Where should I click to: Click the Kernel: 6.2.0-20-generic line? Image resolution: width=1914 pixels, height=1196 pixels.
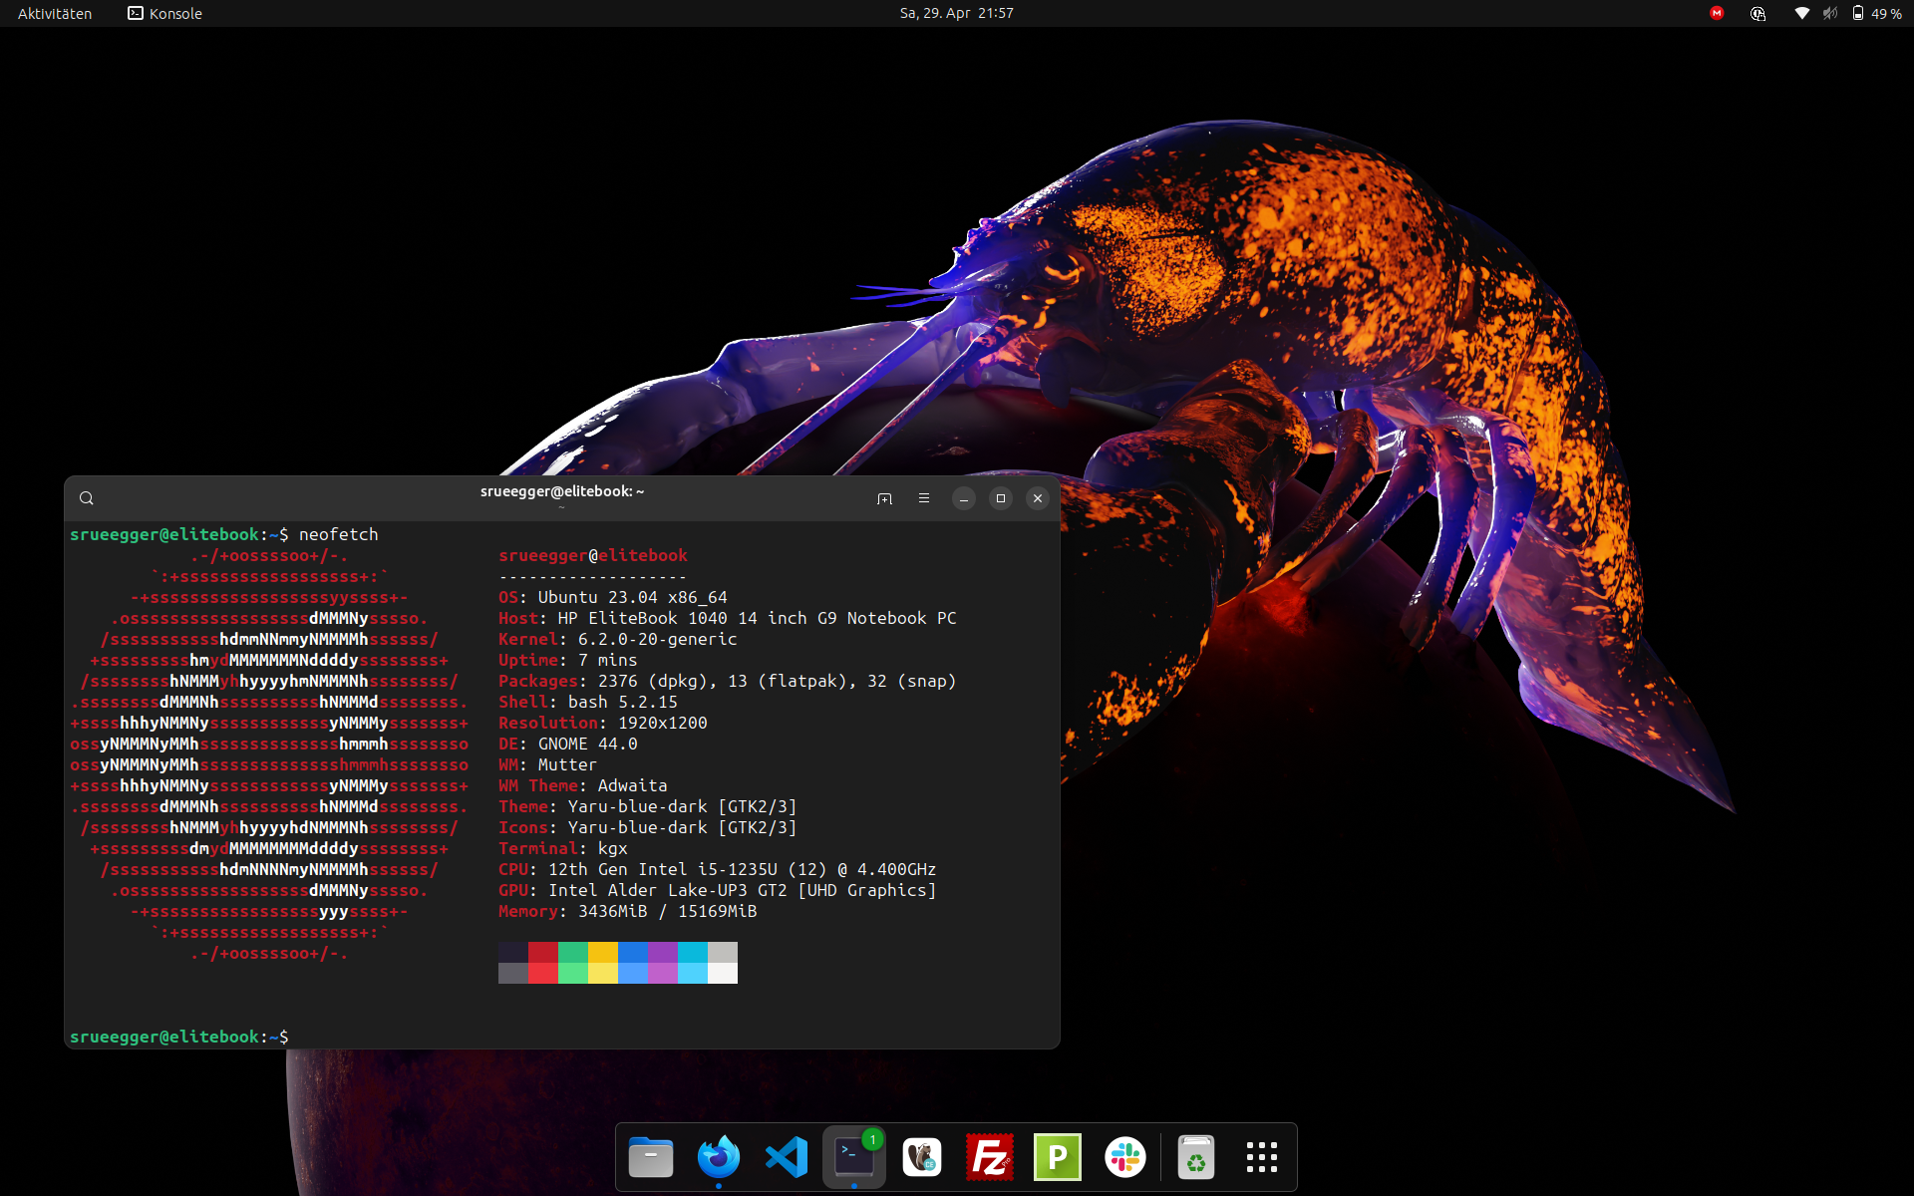pyautogui.click(x=618, y=639)
